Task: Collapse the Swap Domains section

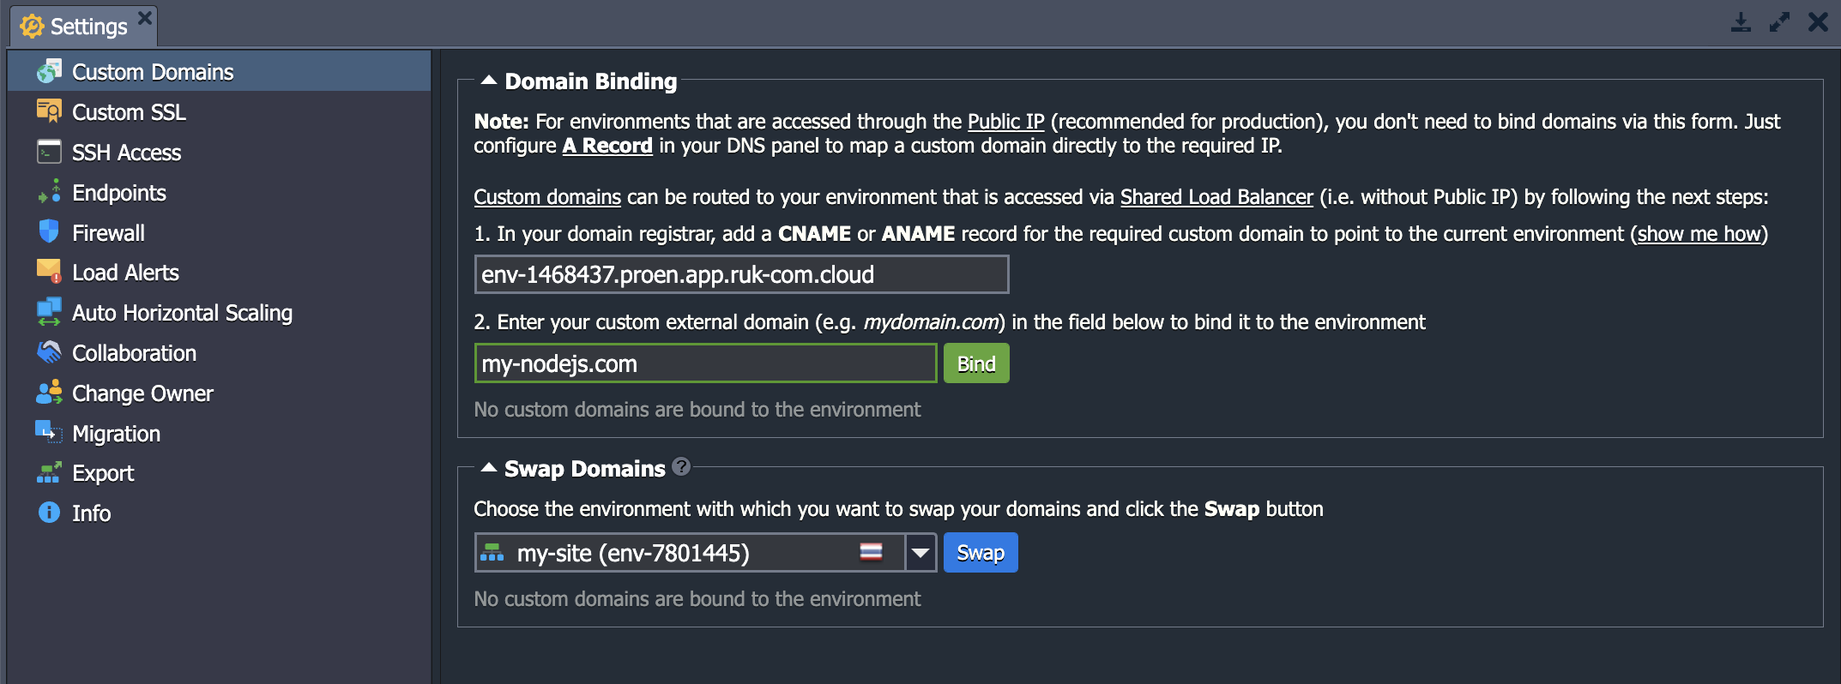Action: click(x=489, y=468)
